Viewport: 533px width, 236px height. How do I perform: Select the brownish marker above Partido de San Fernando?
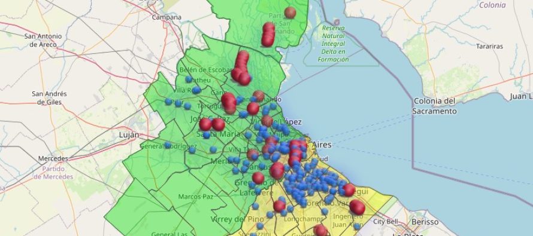[290, 13]
